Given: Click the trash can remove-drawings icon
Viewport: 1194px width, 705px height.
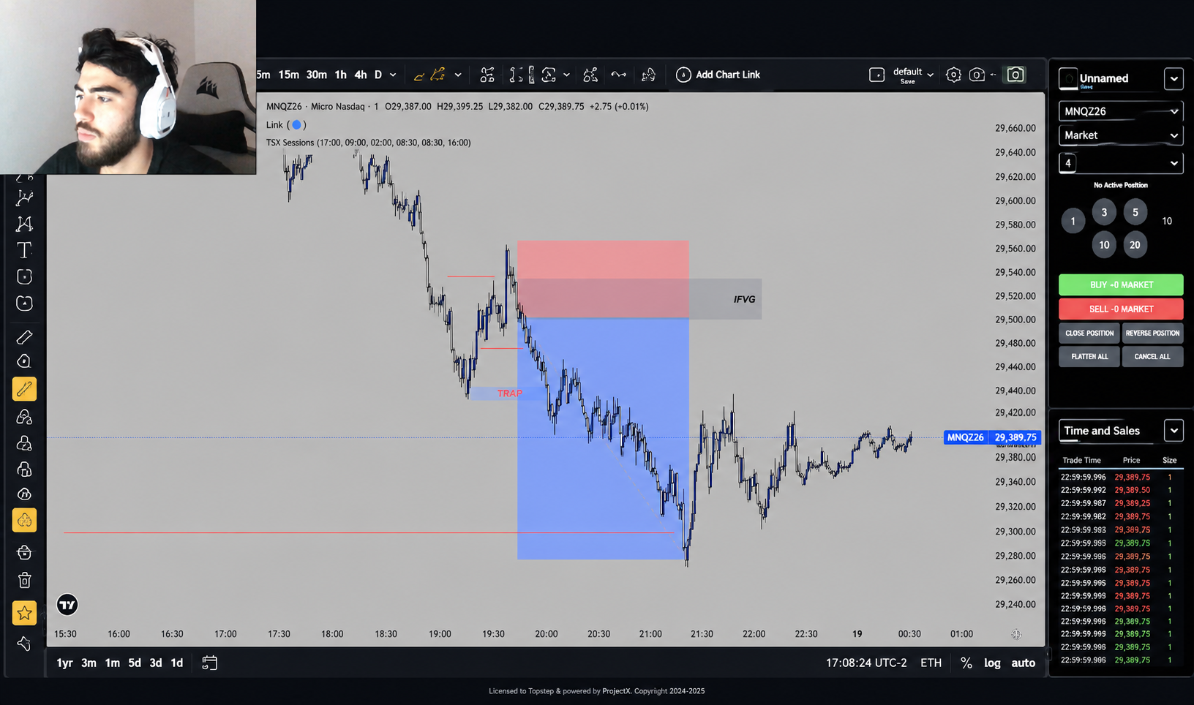Looking at the screenshot, I should click(x=24, y=581).
